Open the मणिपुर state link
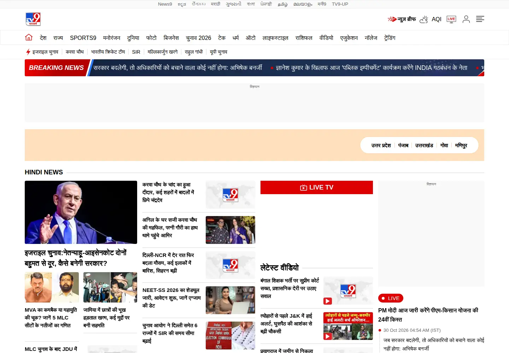The width and height of the screenshot is (509, 353). point(461,145)
